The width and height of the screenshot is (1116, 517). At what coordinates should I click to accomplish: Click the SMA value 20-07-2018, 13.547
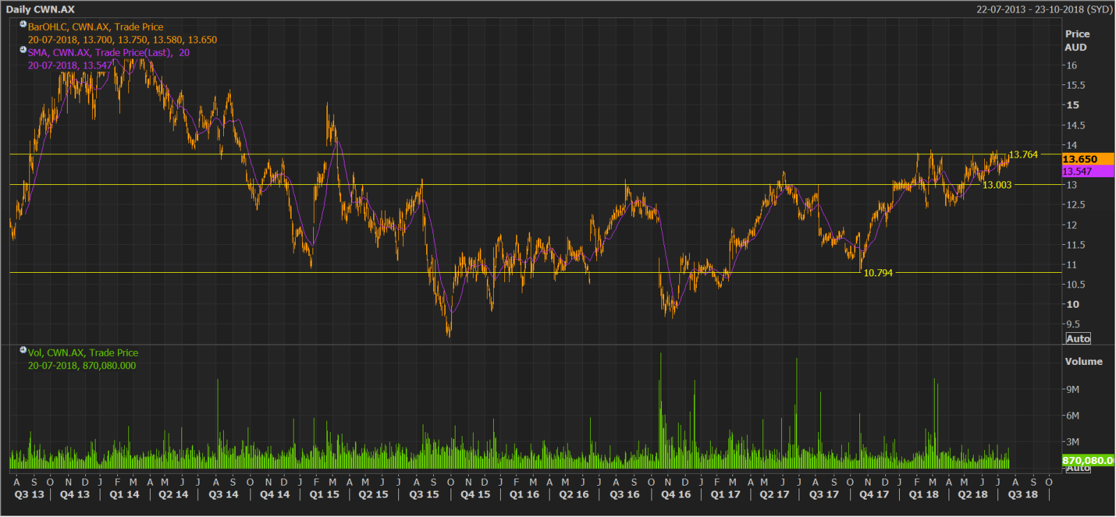[x=70, y=66]
